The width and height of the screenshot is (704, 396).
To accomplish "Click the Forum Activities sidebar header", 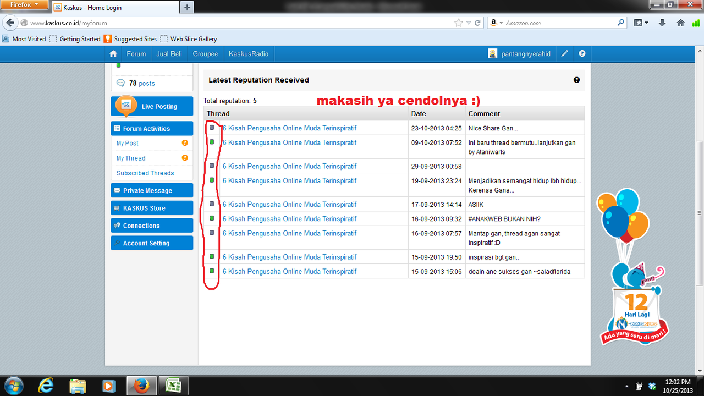I will 152,129.
